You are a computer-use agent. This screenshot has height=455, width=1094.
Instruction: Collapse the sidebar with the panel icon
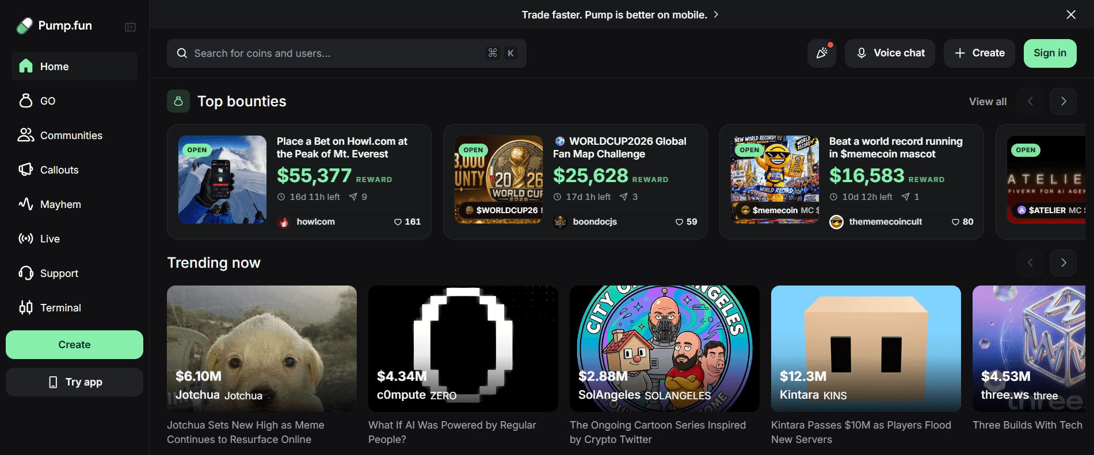(130, 27)
